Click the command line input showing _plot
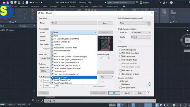The width and height of the screenshot is (190, 107). 100,101
